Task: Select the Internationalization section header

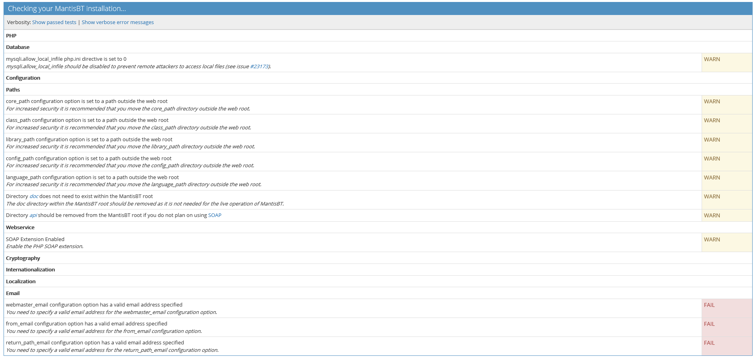Action: tap(30, 270)
